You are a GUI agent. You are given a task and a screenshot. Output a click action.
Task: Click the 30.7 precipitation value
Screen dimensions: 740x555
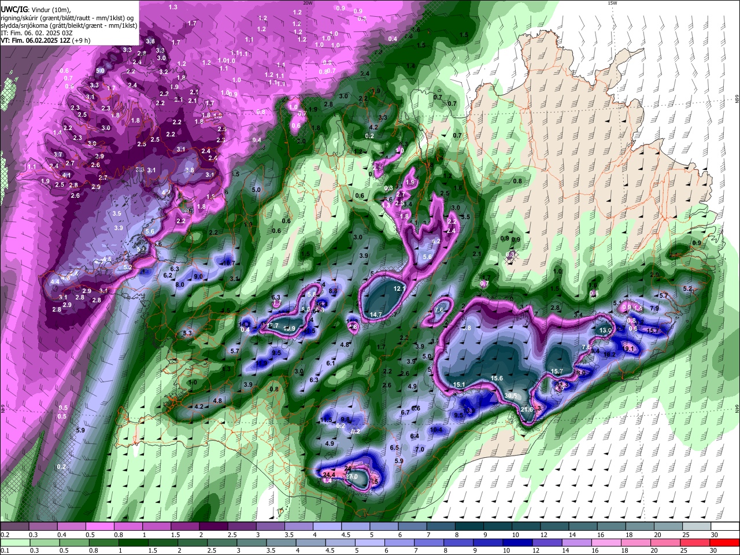[510, 395]
